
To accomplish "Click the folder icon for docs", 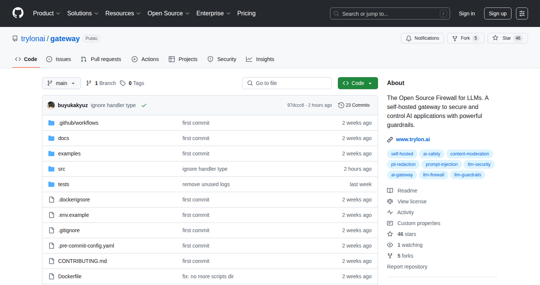I will (51, 138).
